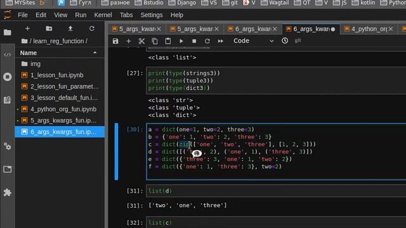
Task: Open the Run menu
Action: [x=81, y=15]
